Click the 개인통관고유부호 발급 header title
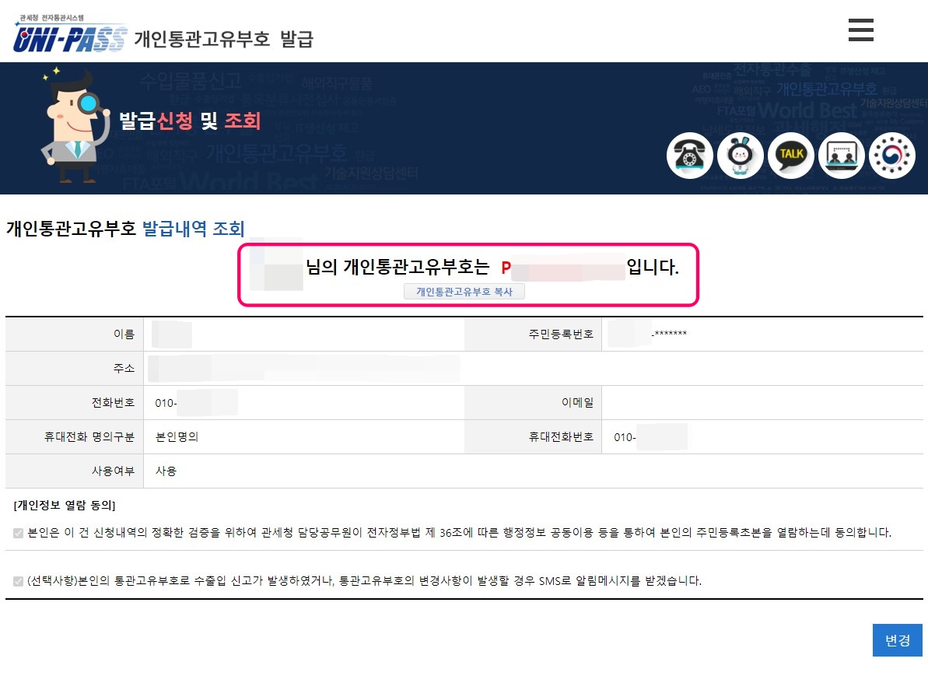Viewport: 928px width, 676px height. (x=224, y=39)
